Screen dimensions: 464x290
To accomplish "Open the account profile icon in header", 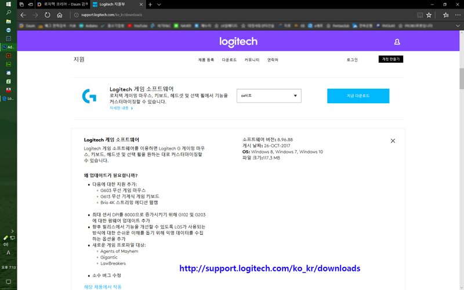I will [397, 42].
